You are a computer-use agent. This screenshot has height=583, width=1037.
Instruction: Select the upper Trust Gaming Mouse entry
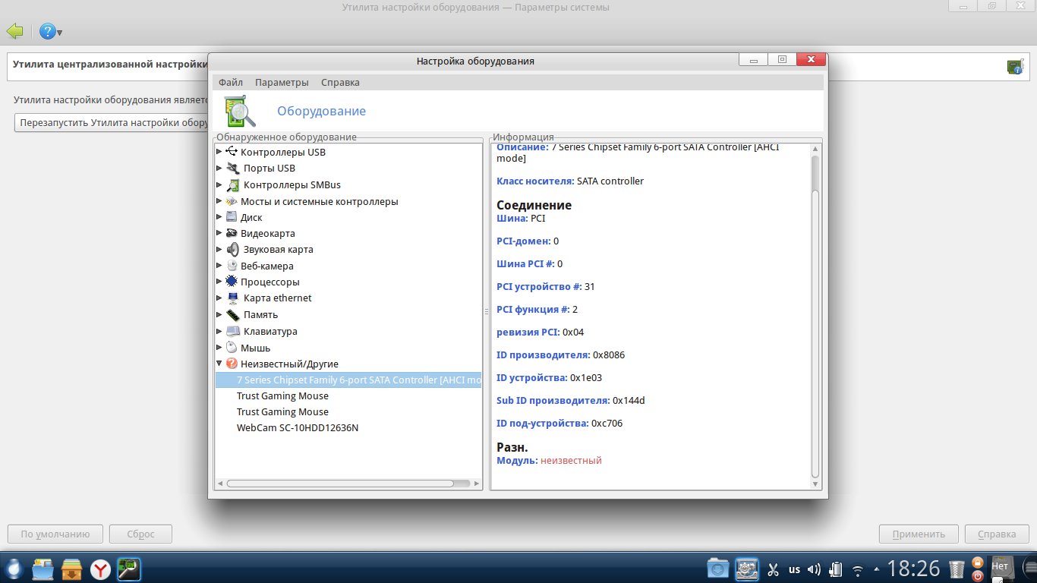click(282, 395)
